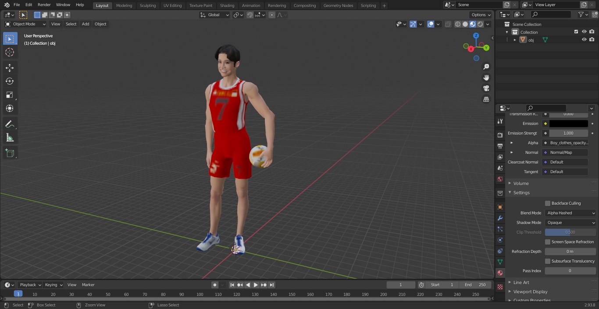Toggle camera view icon
Screen dimensions: 599x309
486,88
